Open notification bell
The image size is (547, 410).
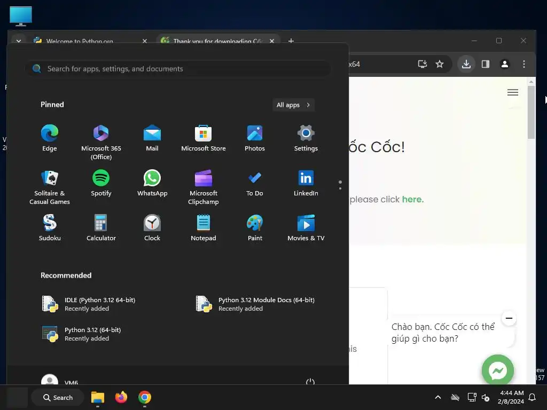tap(533, 397)
